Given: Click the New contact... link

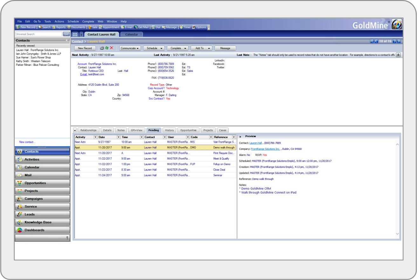Looking at the screenshot, I should 27,142.
